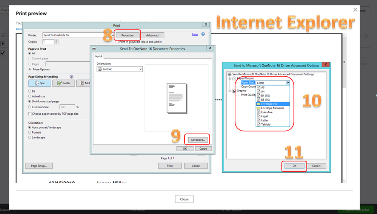Click OK in Document Properties dialog
This screenshot has height=214, width=377.
pyautogui.click(x=185, y=149)
